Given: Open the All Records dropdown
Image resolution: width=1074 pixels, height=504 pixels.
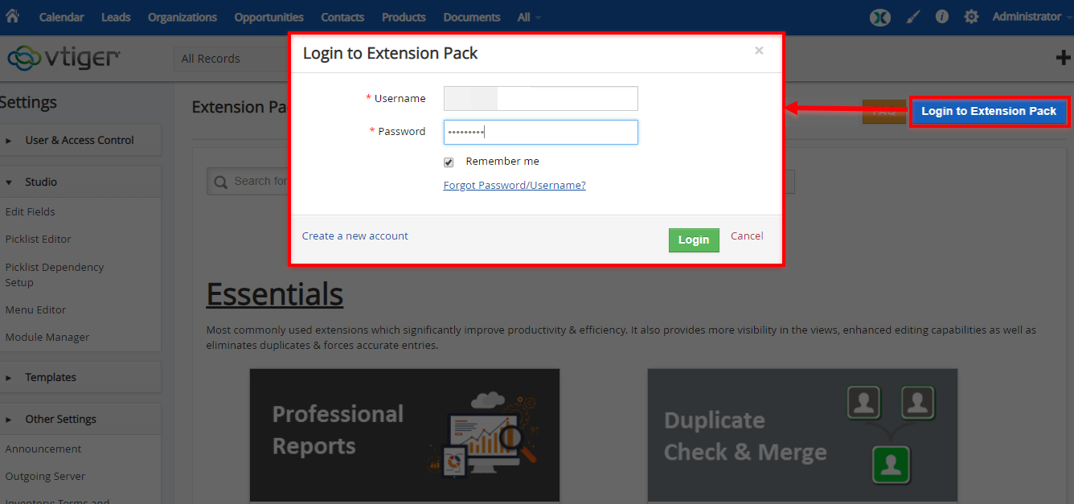Looking at the screenshot, I should coord(232,59).
